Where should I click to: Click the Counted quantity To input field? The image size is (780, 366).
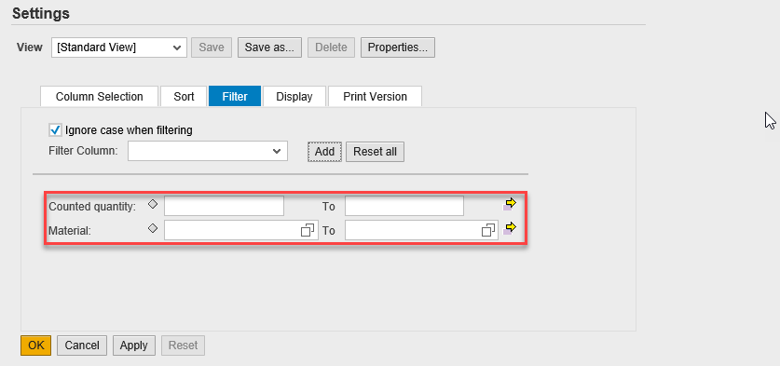404,206
